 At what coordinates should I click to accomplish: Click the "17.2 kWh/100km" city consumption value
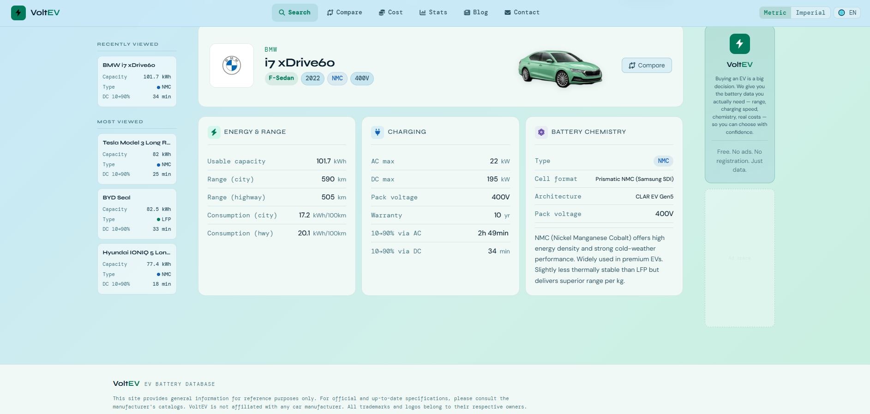coord(322,215)
